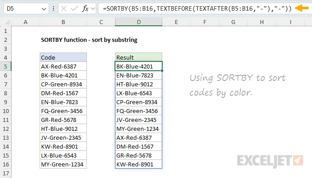Select column G header

tap(233, 22)
